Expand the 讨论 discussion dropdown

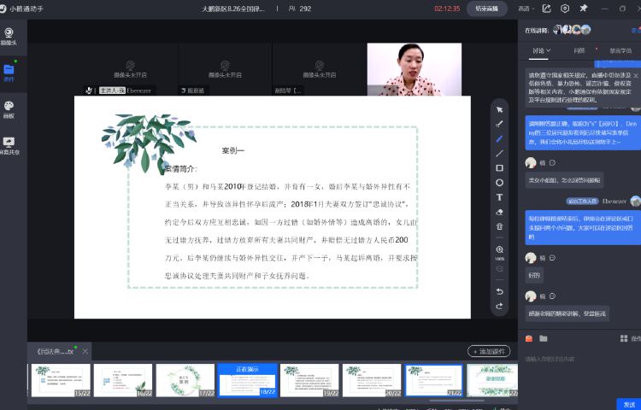pyautogui.click(x=541, y=50)
